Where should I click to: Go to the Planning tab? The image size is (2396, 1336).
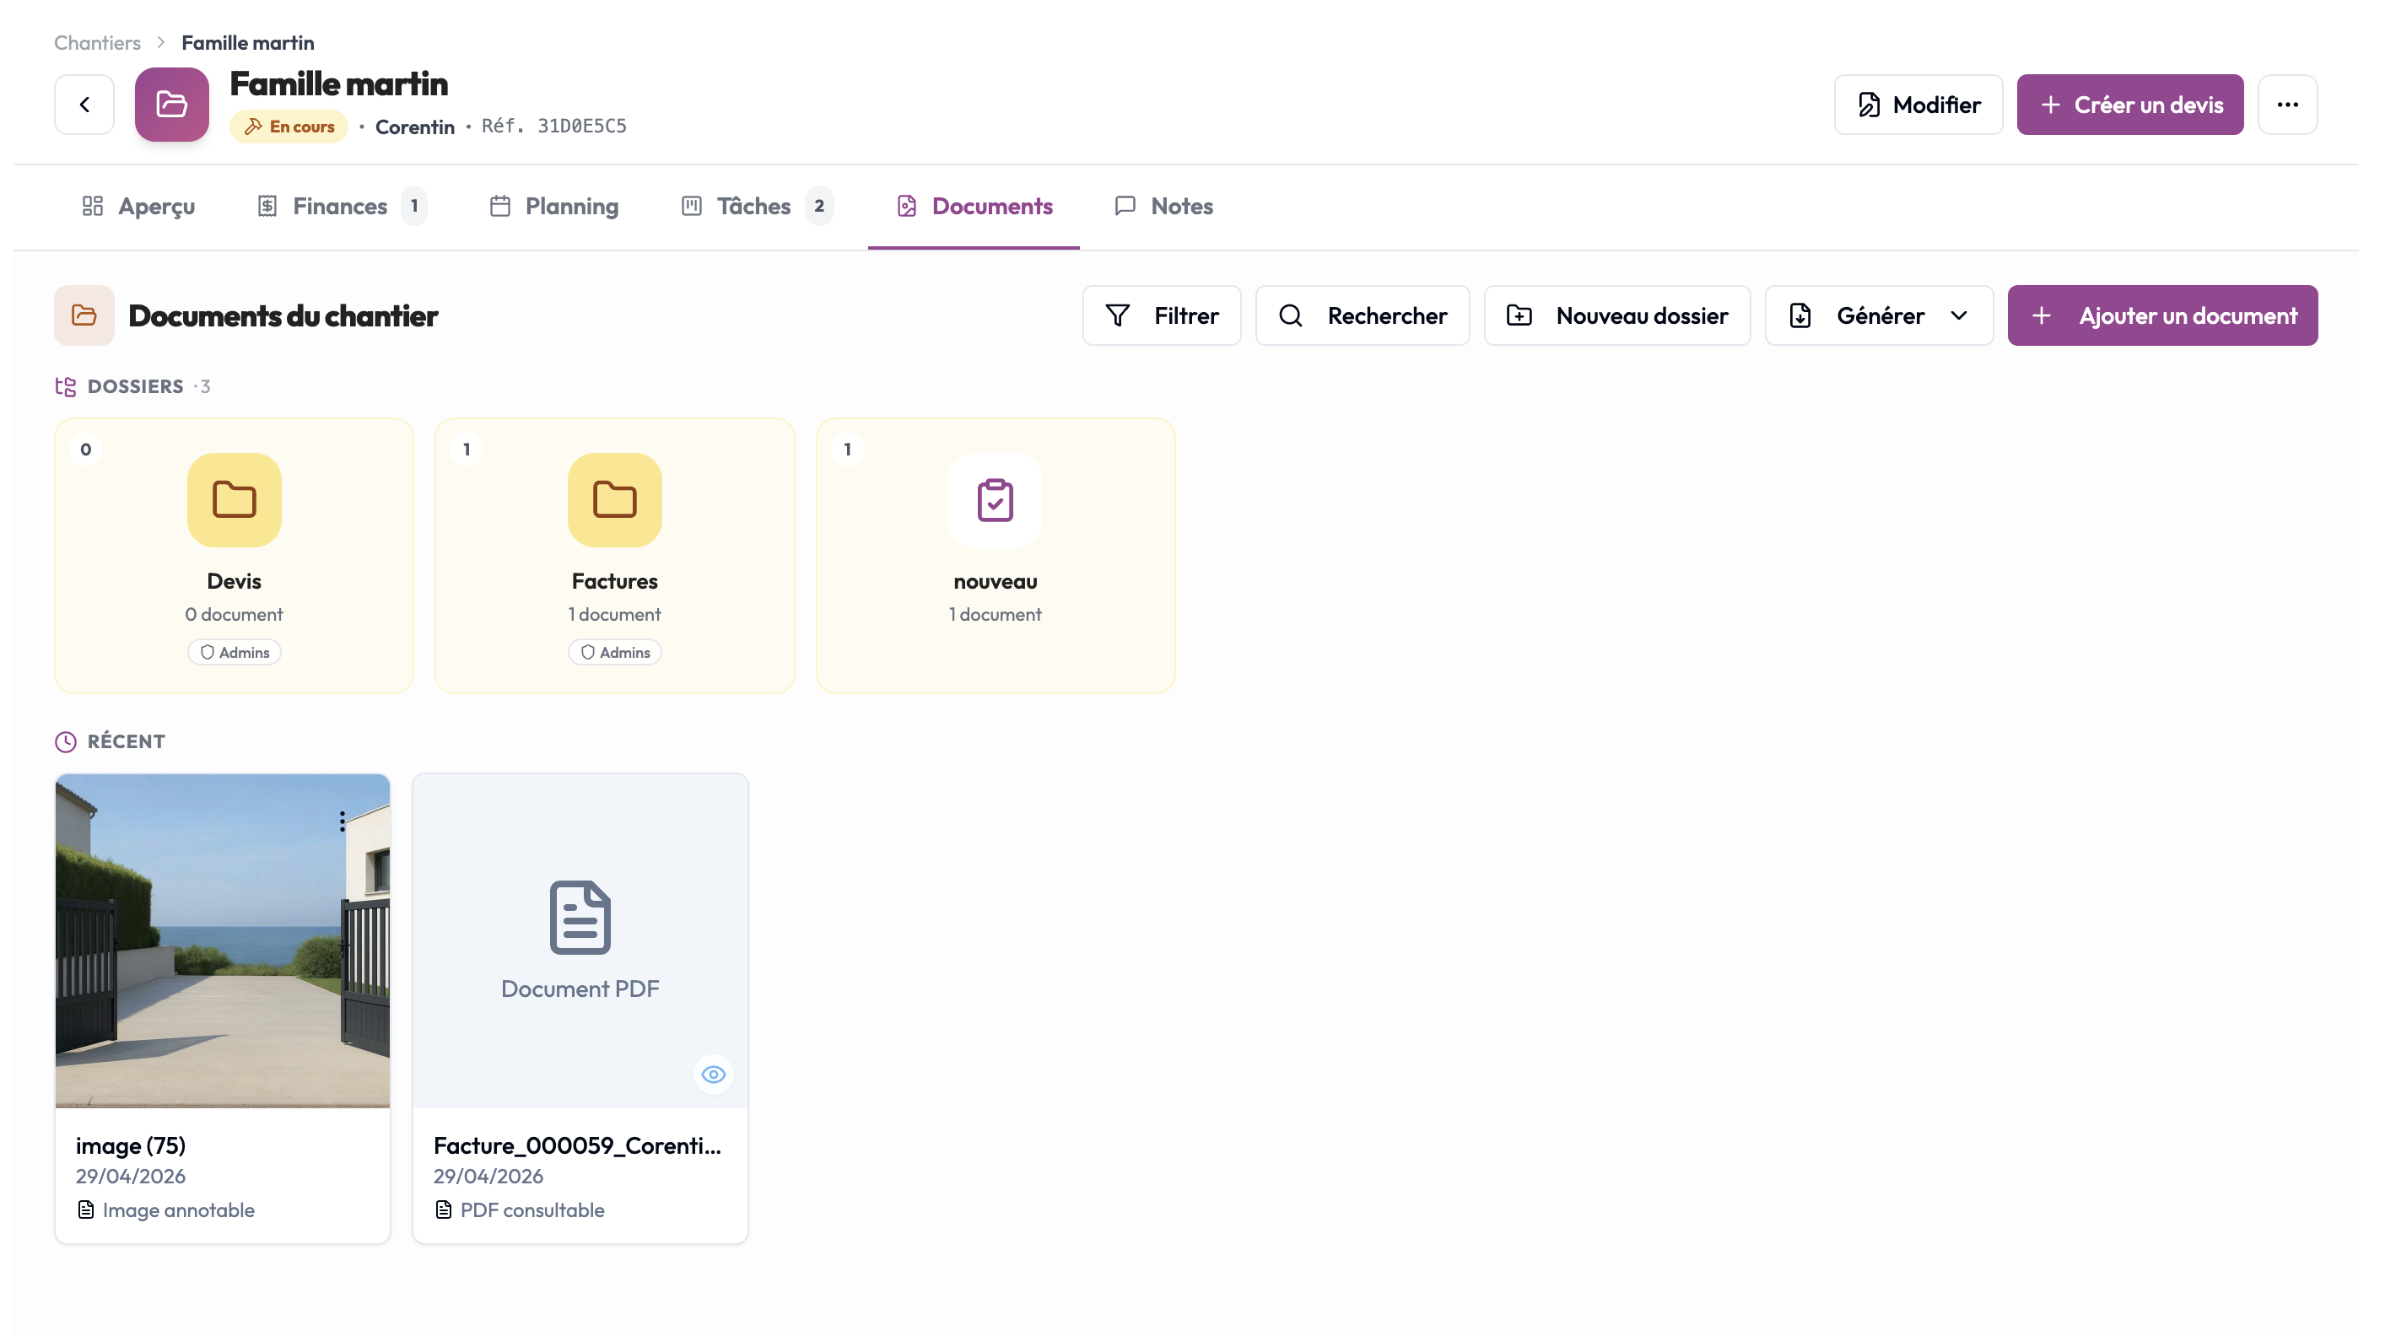coord(554,207)
